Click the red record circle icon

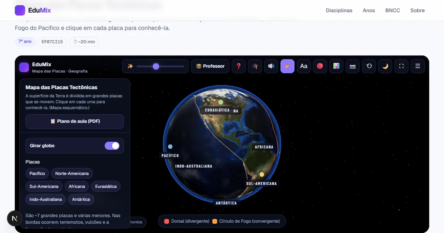[x=320, y=66]
